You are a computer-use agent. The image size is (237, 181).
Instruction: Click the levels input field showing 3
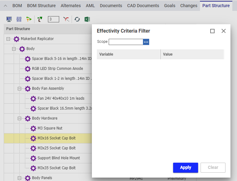click(x=54, y=19)
